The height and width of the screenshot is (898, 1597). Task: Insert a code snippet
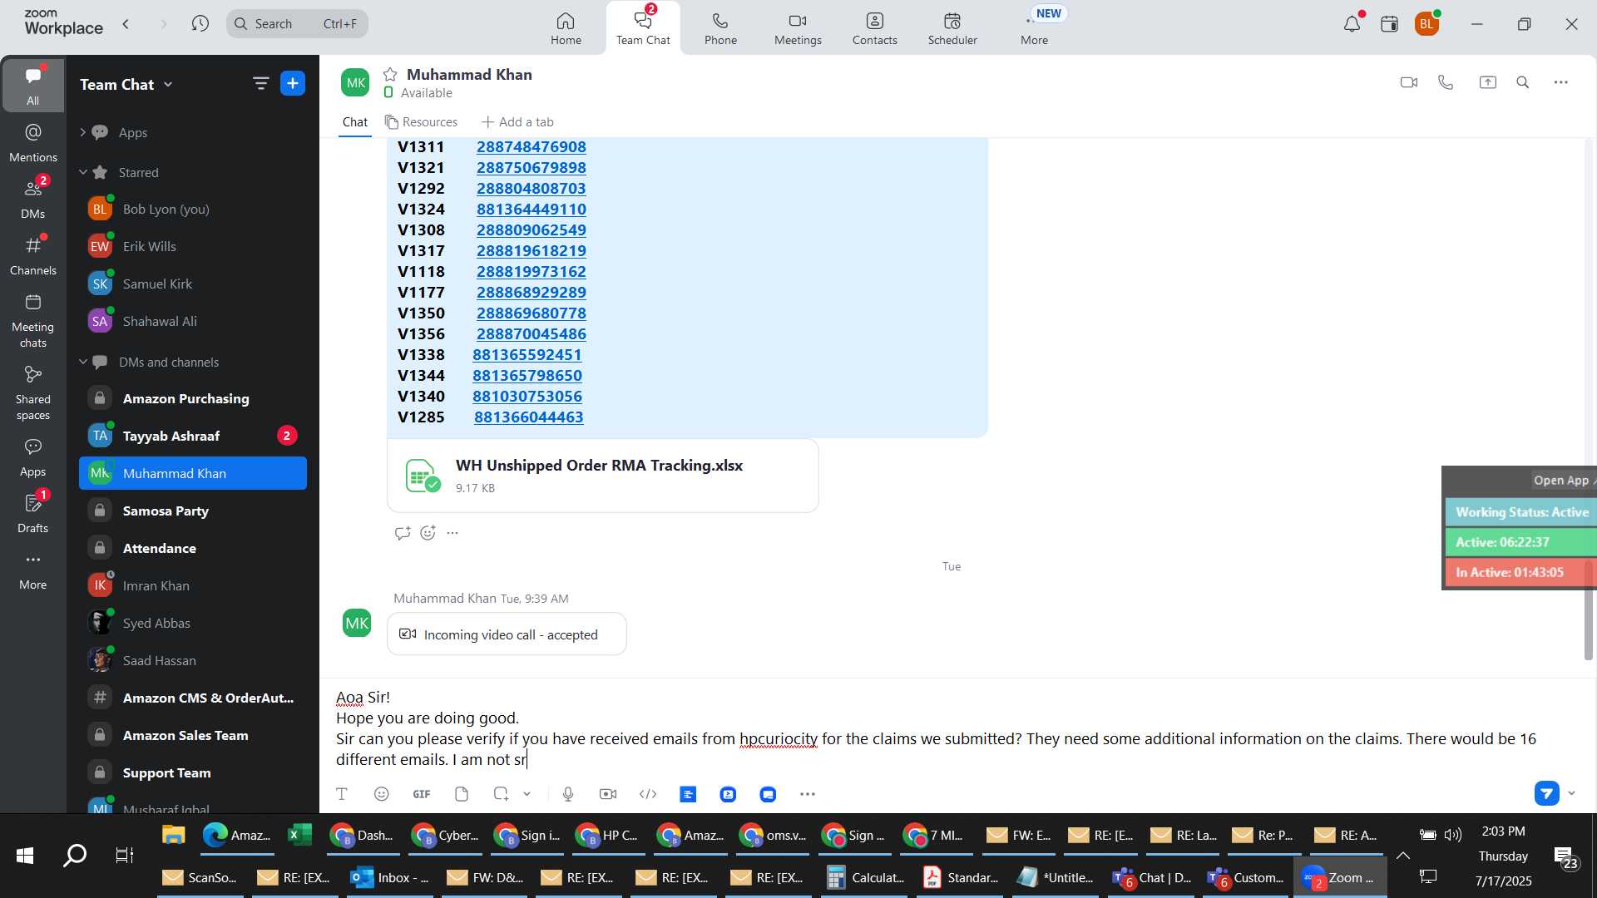coord(648,794)
